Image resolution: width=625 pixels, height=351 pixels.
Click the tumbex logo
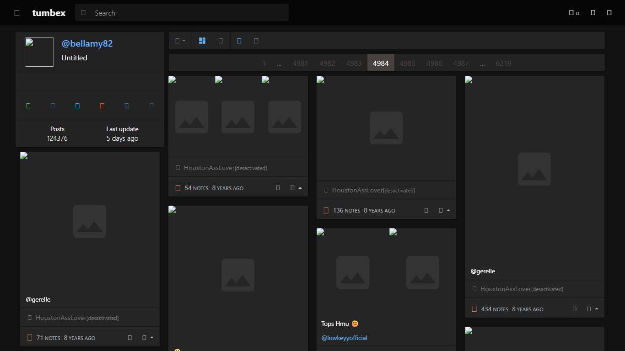[x=48, y=13]
